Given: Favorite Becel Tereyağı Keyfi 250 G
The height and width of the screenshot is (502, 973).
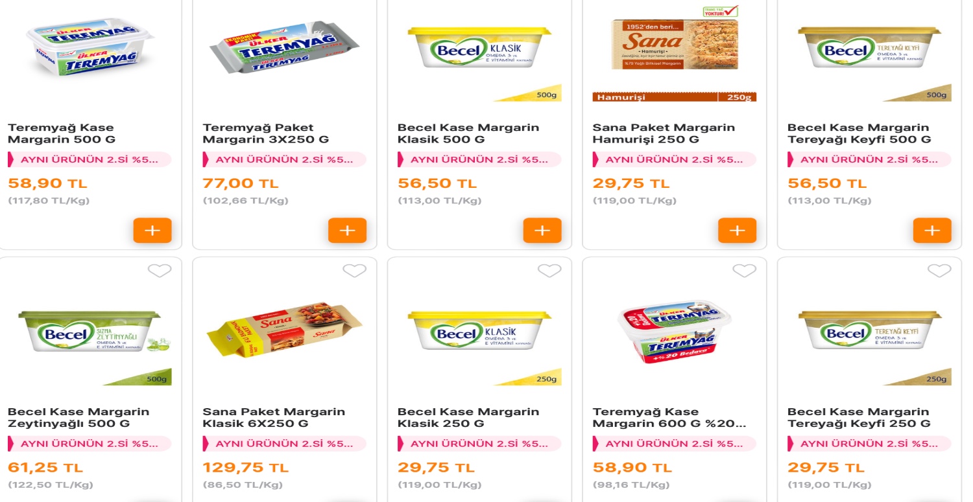Looking at the screenshot, I should coord(939,271).
